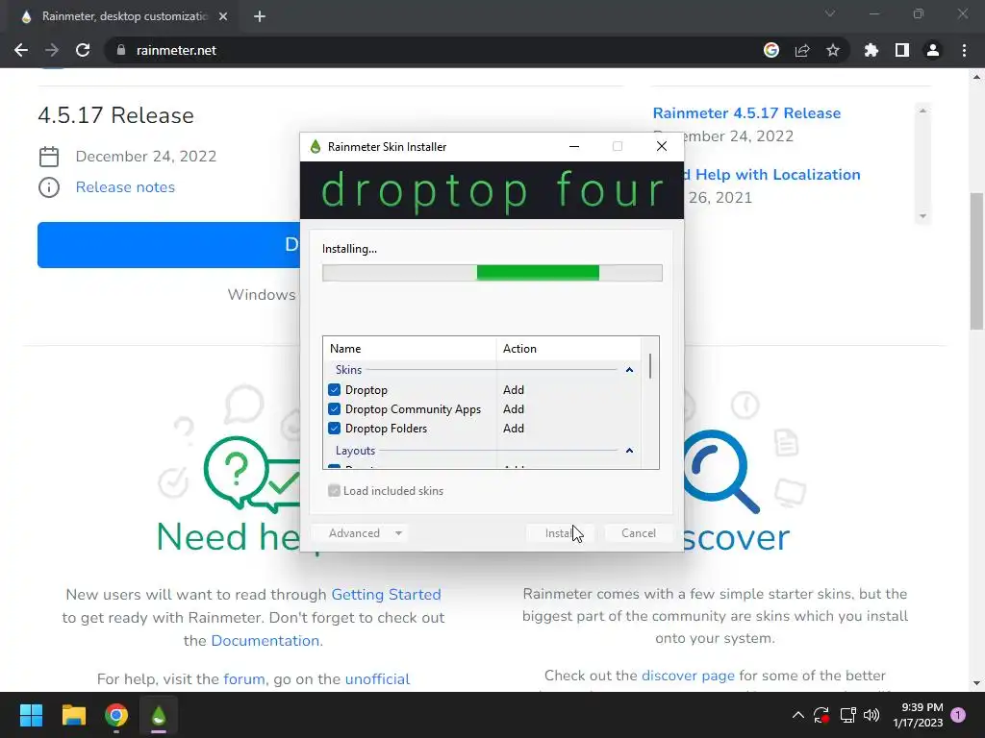Open the network tray icon
985x738 pixels.
847,715
